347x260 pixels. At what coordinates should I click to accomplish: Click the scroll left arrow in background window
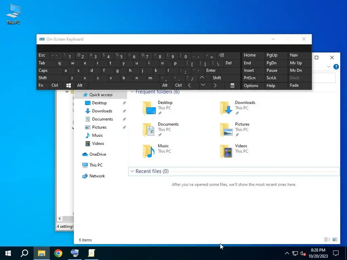[x=60, y=218]
